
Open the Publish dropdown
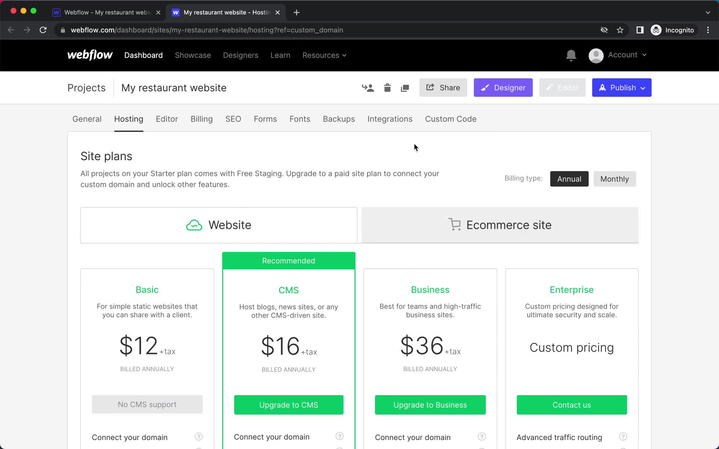coord(621,88)
